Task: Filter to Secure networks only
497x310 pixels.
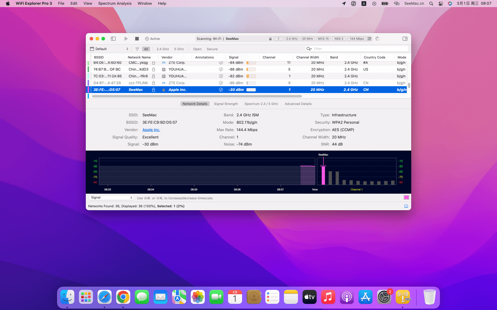Action: (212, 49)
